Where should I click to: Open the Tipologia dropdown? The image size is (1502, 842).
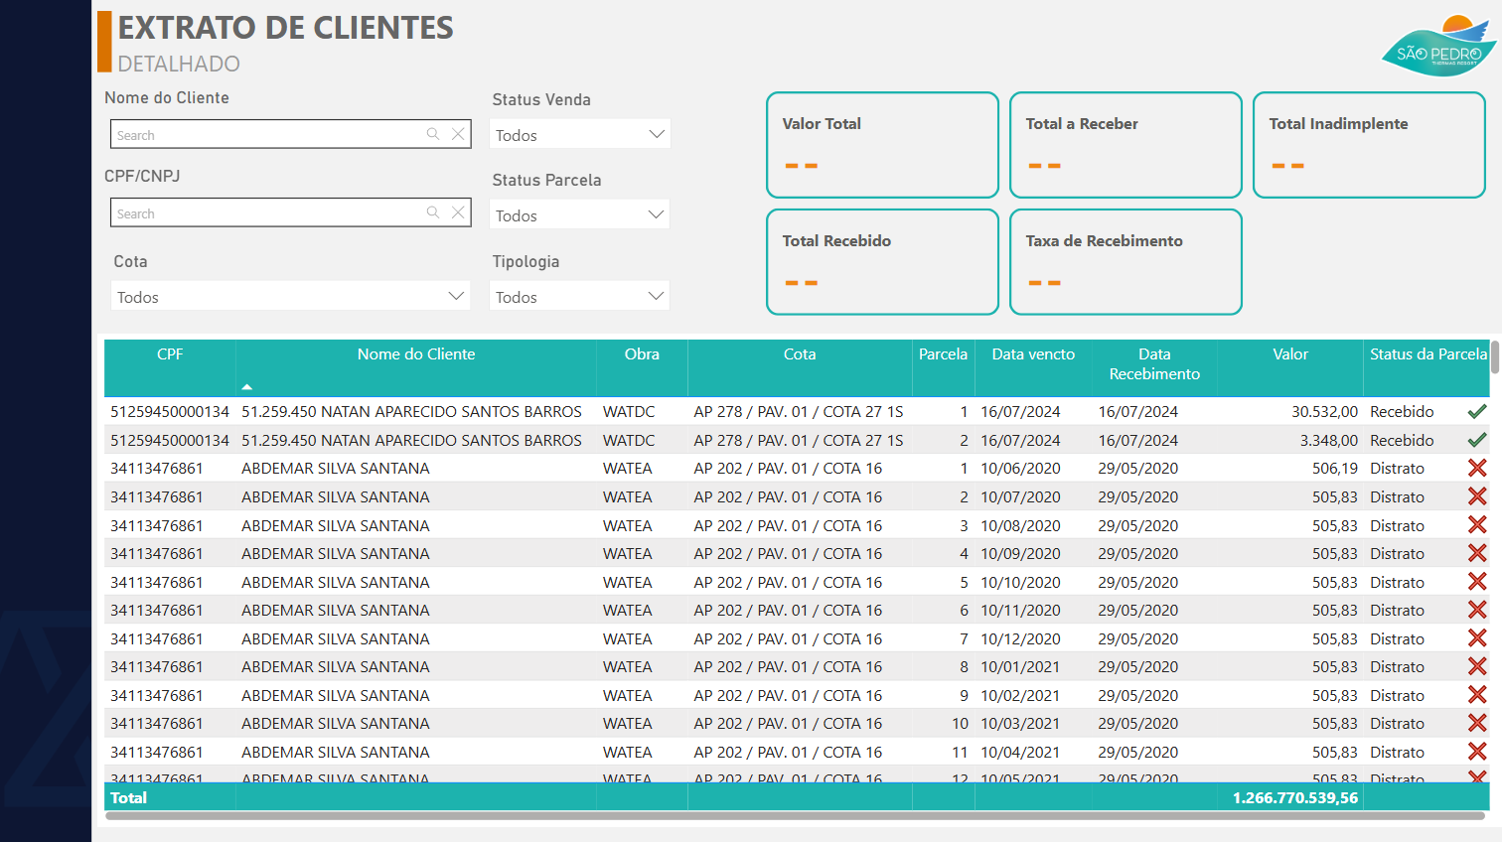coord(580,296)
